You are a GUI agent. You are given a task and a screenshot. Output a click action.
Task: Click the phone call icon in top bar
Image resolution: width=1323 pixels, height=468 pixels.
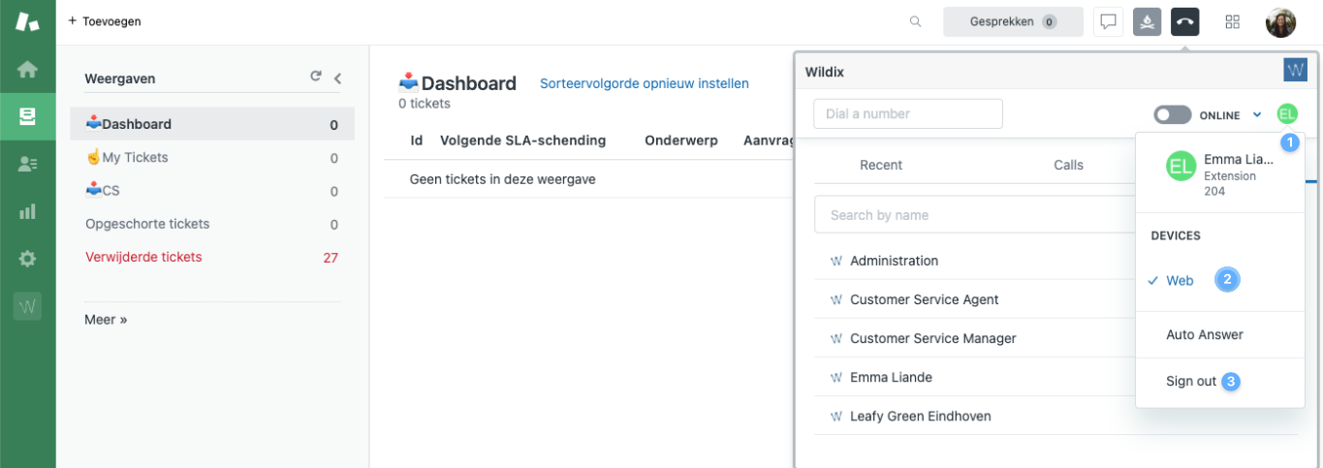[1184, 21]
